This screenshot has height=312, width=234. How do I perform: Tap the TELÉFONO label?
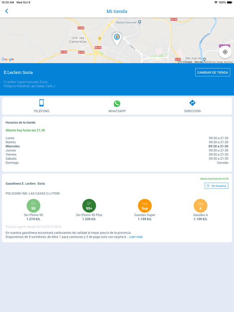click(41, 111)
